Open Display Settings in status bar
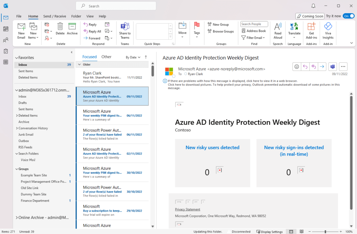Screen dimensions: 357x234 tap(269, 232)
